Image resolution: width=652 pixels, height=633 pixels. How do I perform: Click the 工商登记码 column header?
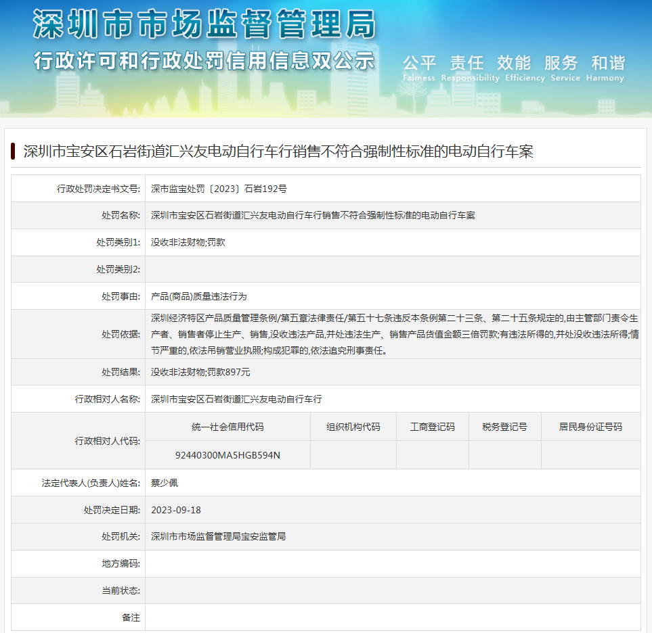pos(433,427)
